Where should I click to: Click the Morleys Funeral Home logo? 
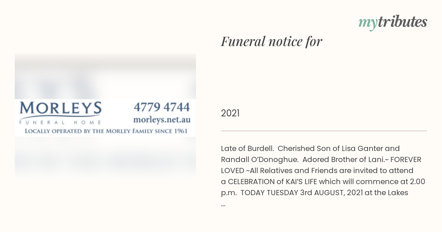pos(61,113)
